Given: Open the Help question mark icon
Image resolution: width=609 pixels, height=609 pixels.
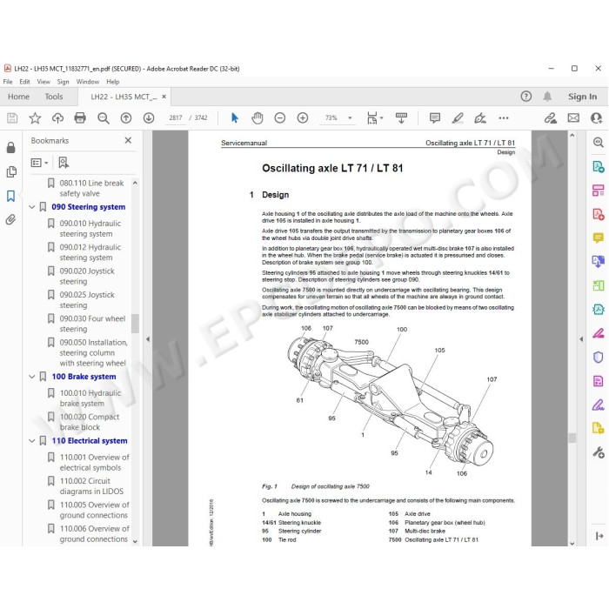Looking at the screenshot, I should tap(525, 97).
